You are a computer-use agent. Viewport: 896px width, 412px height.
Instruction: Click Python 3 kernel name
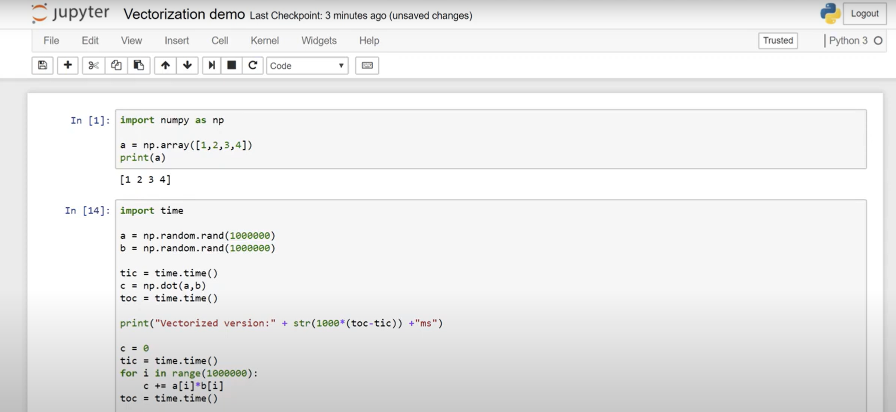coord(848,41)
